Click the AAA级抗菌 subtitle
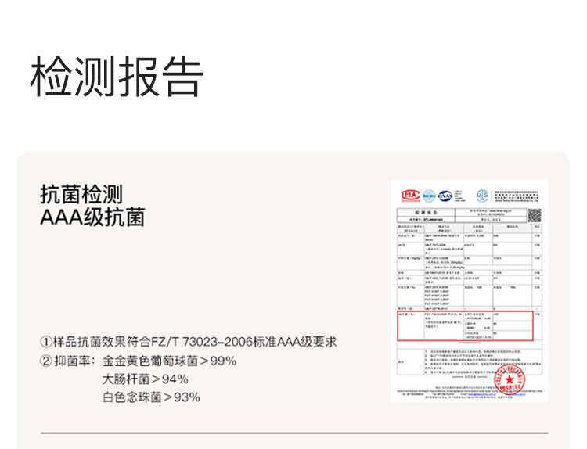Screen dimensions: 587x449 pos(92,217)
